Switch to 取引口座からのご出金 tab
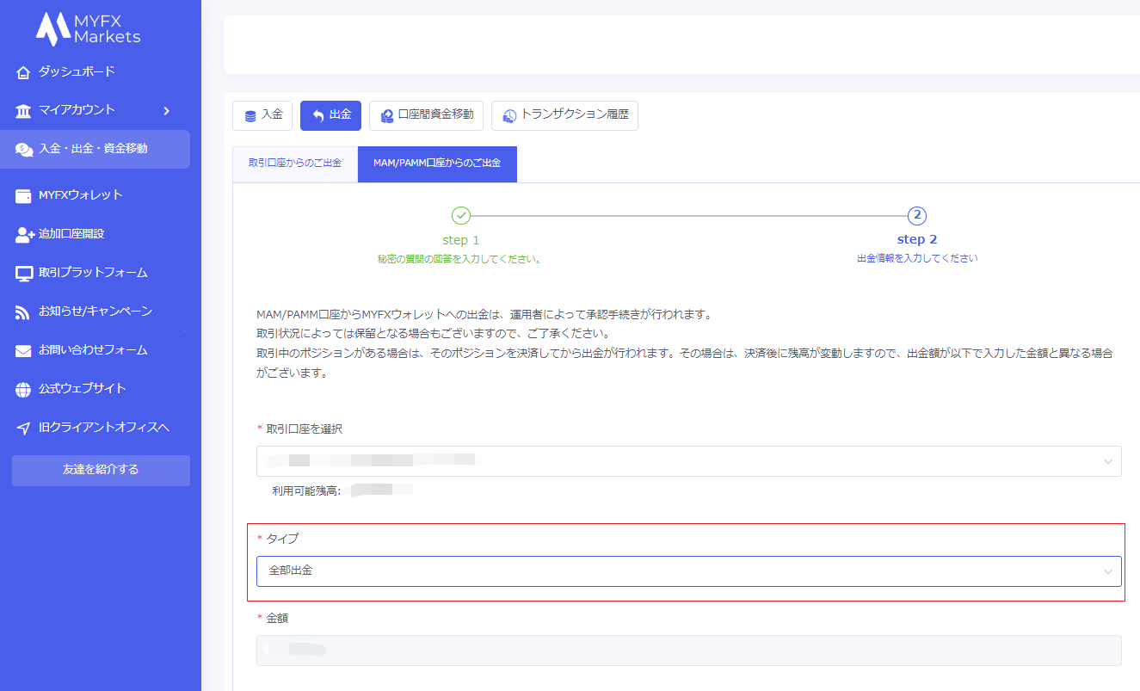The width and height of the screenshot is (1140, 691). (295, 163)
